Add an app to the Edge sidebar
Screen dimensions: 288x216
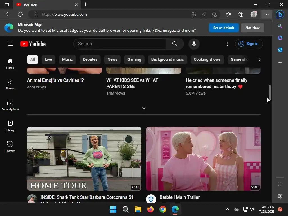pyautogui.click(x=280, y=63)
